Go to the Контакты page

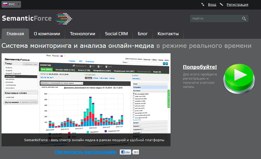click(168, 34)
